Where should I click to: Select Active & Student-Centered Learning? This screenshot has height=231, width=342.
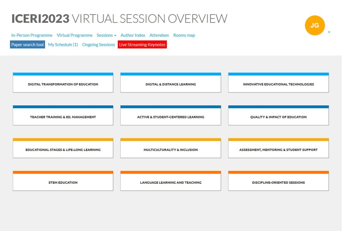pos(171,115)
